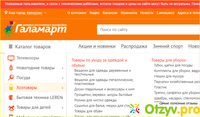Open the Новости section
Viewport: 200px width, 117px height.
tap(147, 13)
